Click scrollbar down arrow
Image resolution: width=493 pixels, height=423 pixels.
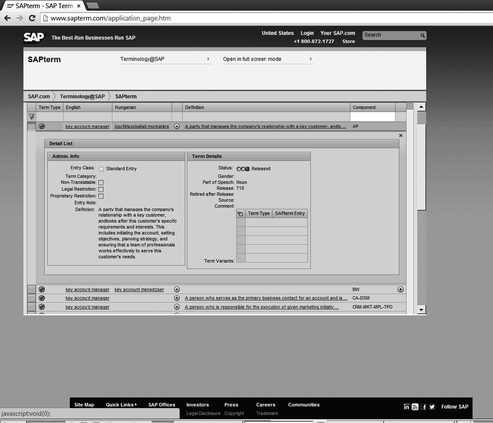click(421, 309)
